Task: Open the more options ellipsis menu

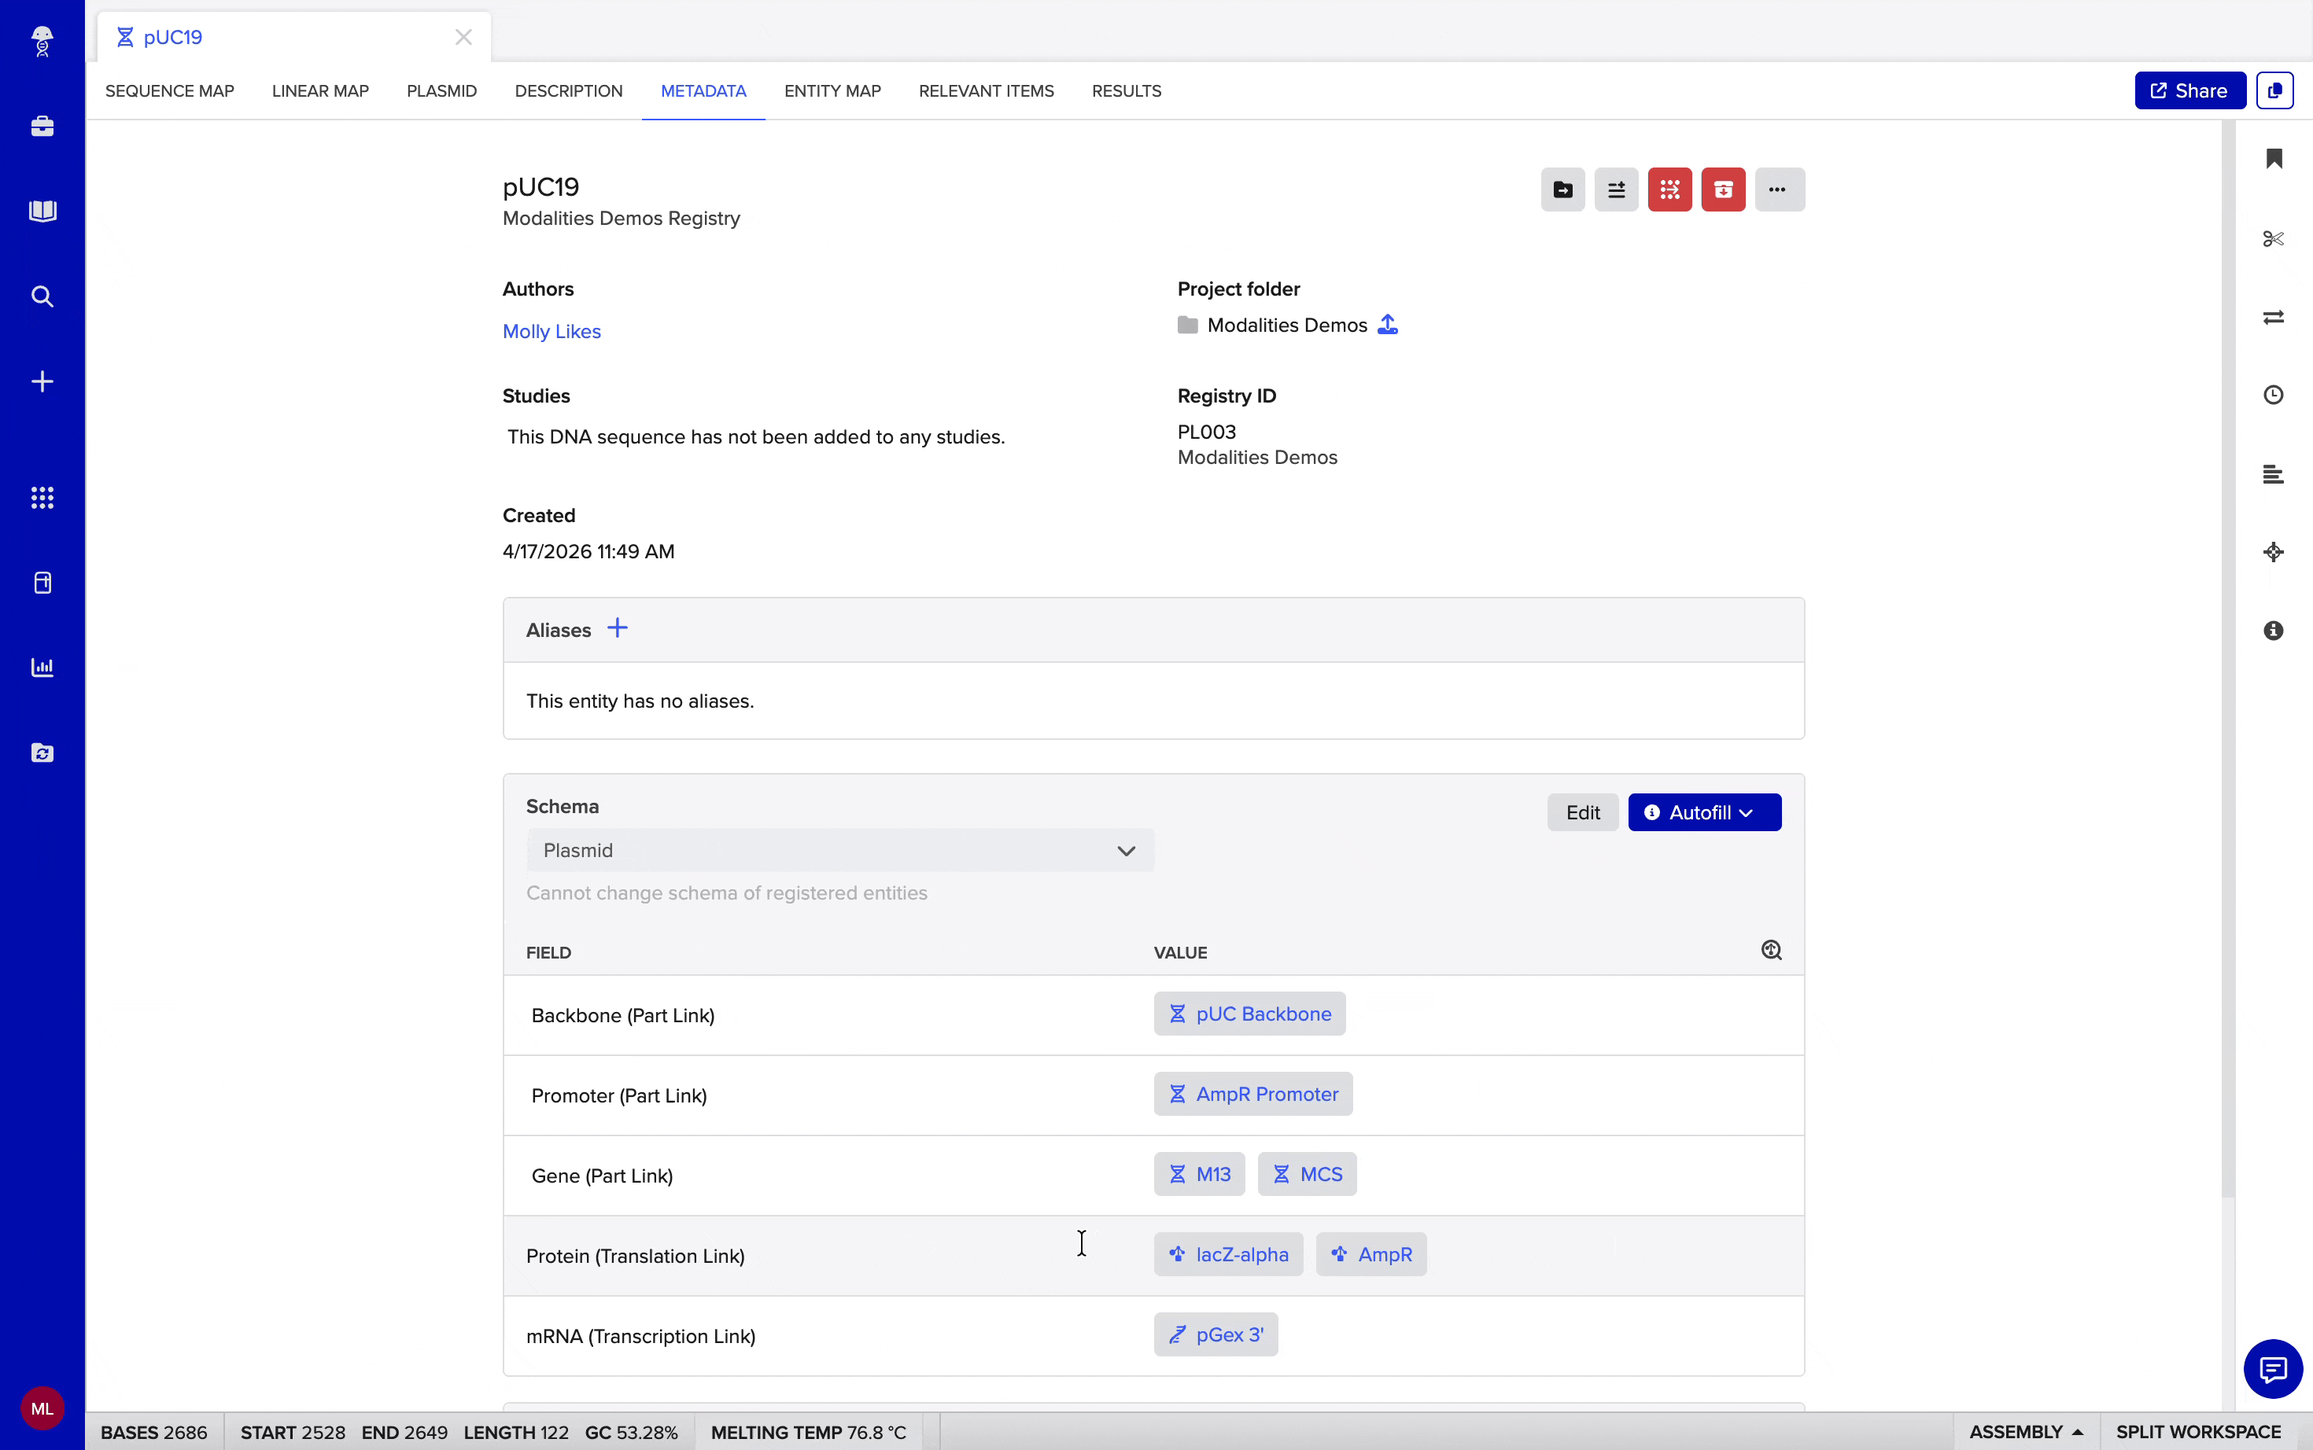Action: click(1779, 190)
